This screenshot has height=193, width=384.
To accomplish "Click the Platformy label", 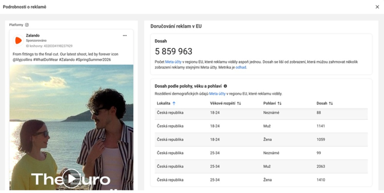I will tap(16, 25).
